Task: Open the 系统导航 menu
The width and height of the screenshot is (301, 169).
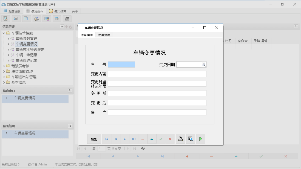Action: coord(12,11)
